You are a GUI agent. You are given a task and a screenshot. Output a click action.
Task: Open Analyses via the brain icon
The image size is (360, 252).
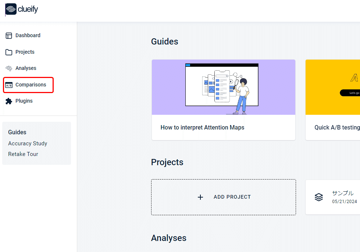coord(8,68)
